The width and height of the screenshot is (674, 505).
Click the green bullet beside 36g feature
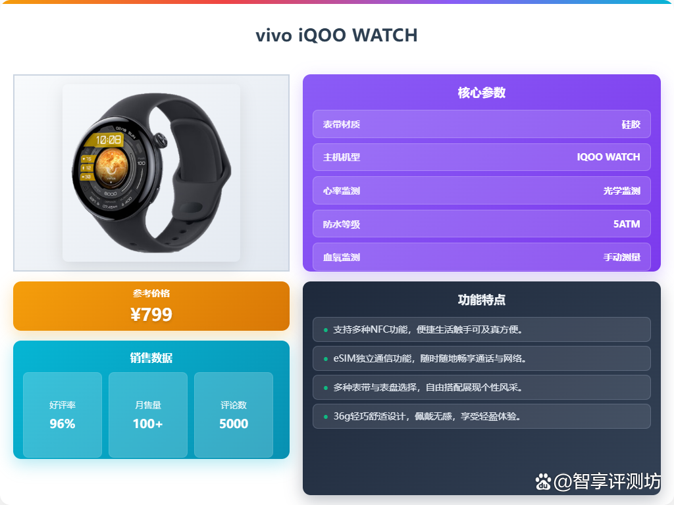(325, 416)
